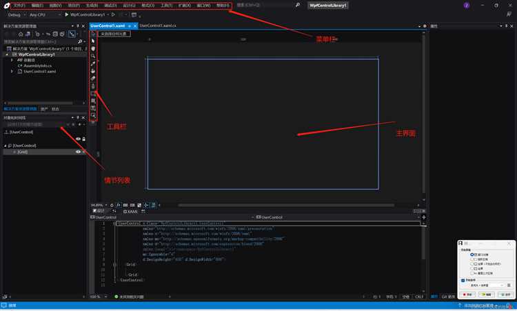Click the middle button in capture window
The image size is (517, 311).
(487, 294)
